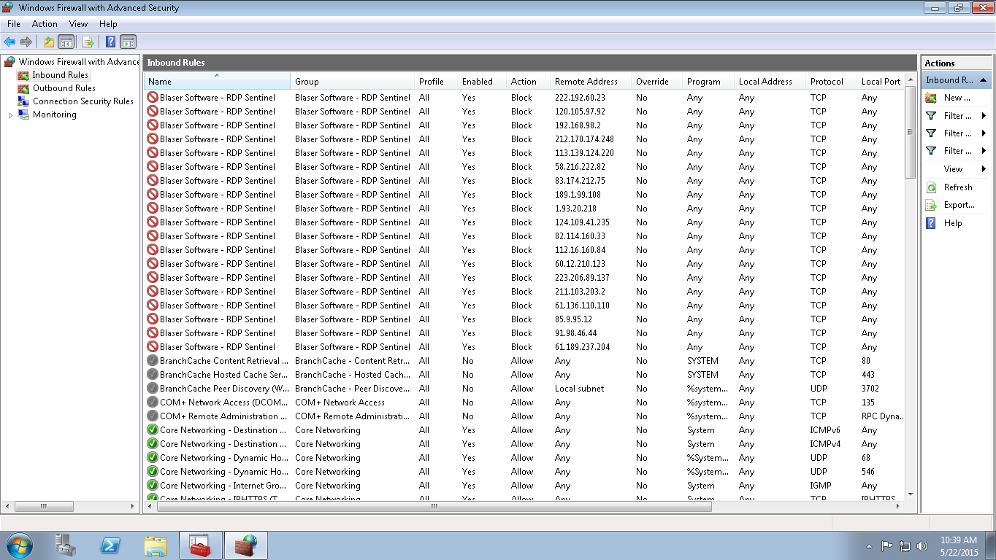Click the Back arrow in the toolbar
This screenshot has height=560, width=996.
9,42
